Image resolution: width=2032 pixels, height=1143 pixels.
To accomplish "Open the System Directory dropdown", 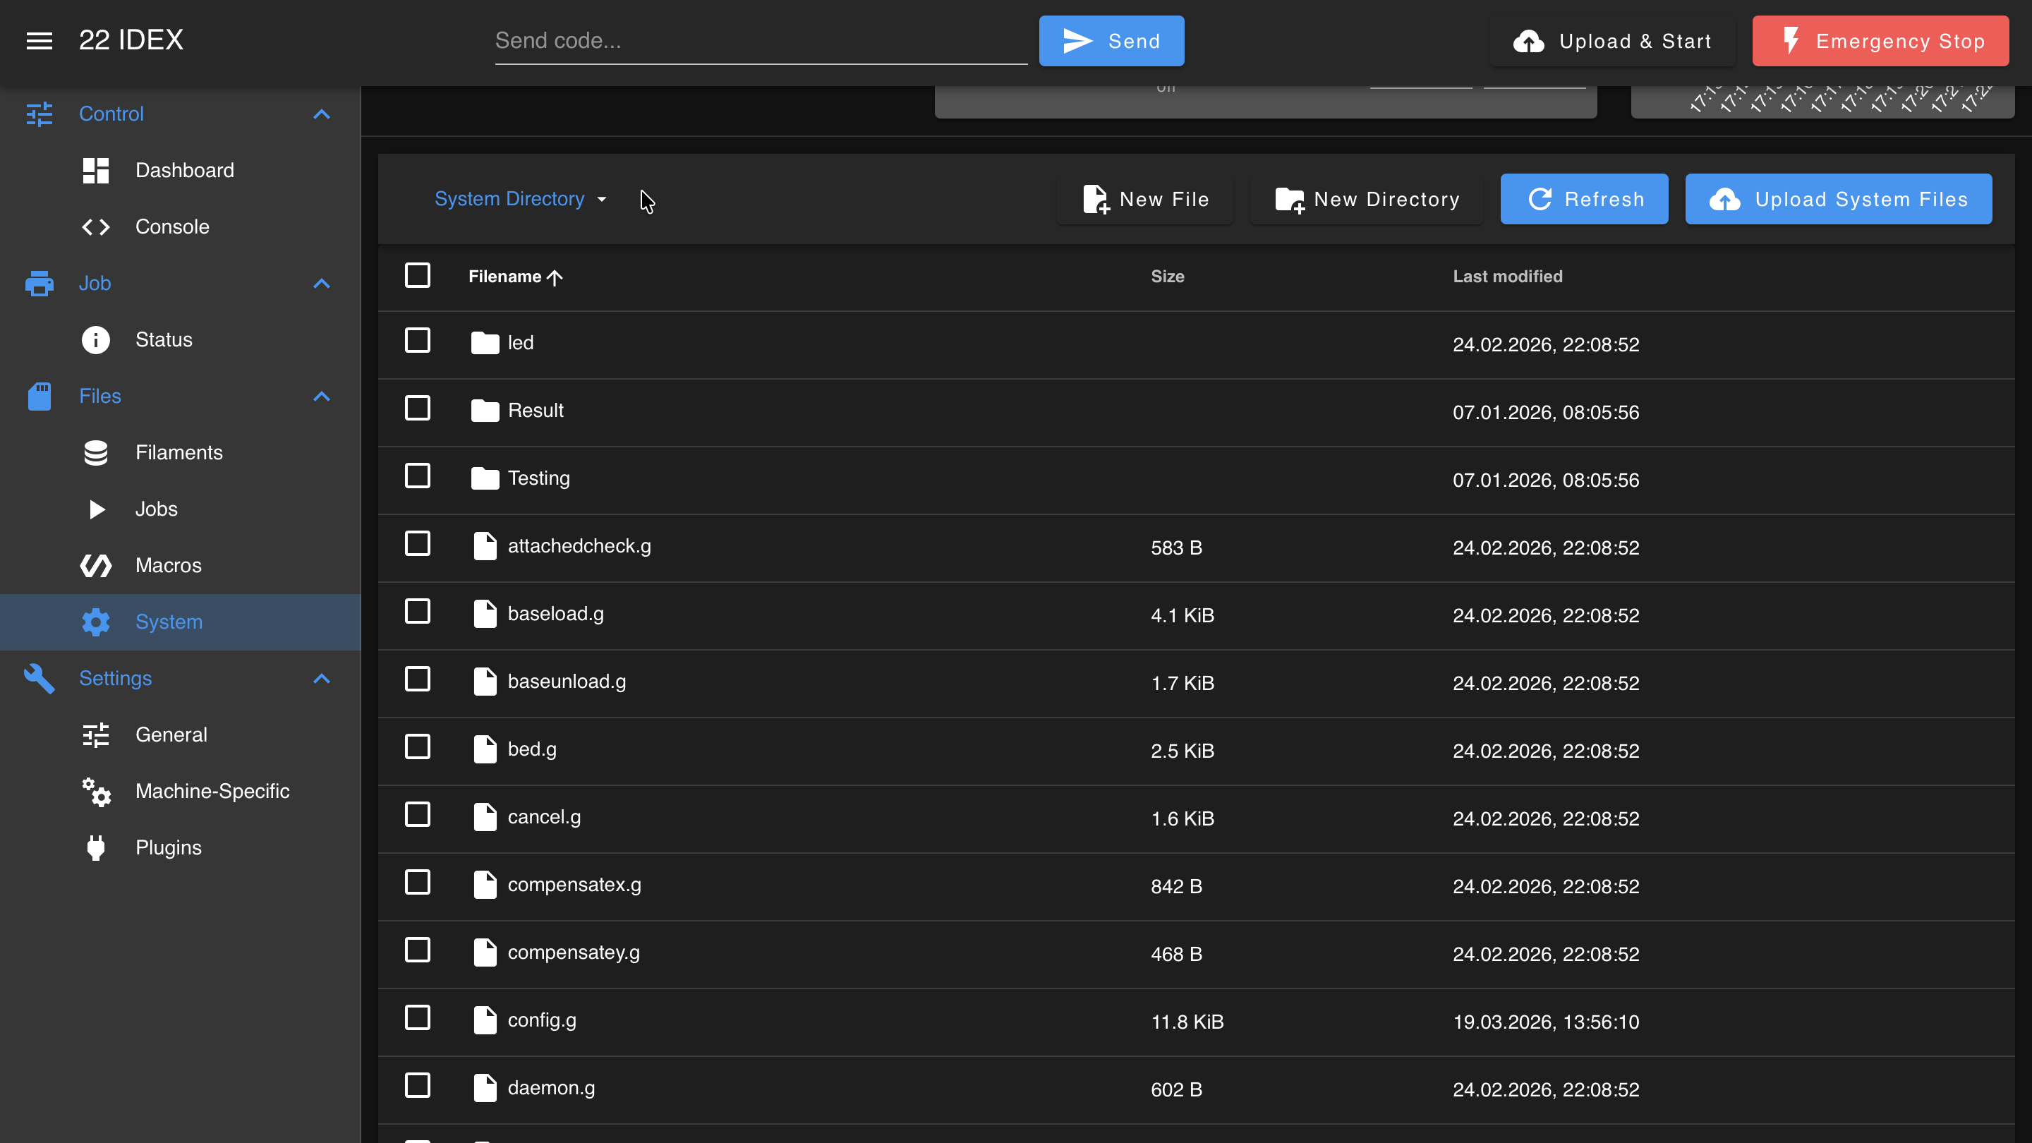I will click(x=521, y=200).
